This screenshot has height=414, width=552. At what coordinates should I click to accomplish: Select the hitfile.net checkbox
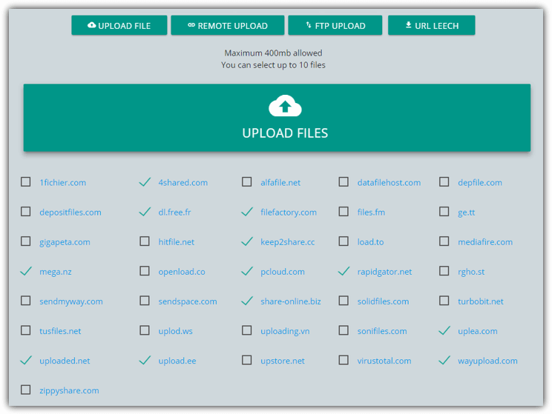pos(145,241)
